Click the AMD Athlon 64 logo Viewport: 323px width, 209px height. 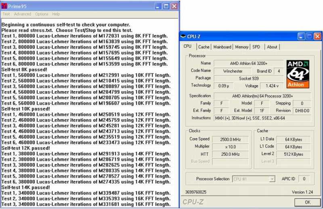[x=298, y=74]
